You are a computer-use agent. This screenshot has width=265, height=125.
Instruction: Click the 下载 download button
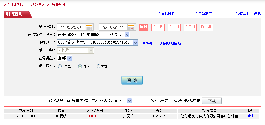(x=212, y=101)
